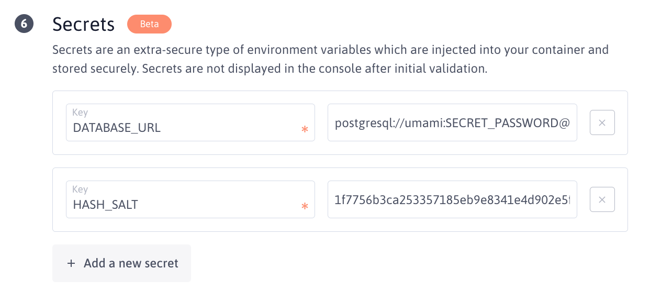Click the plus icon beside Add a new secret
650x291 pixels.
[71, 263]
